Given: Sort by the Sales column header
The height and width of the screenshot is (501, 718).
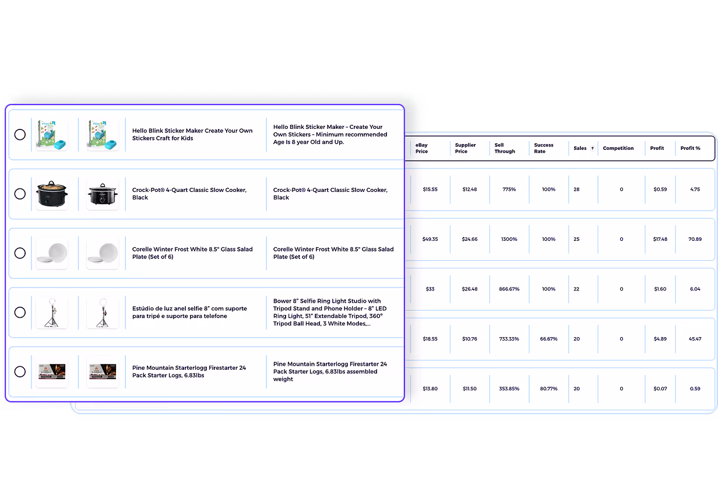Looking at the screenshot, I should tap(580, 148).
